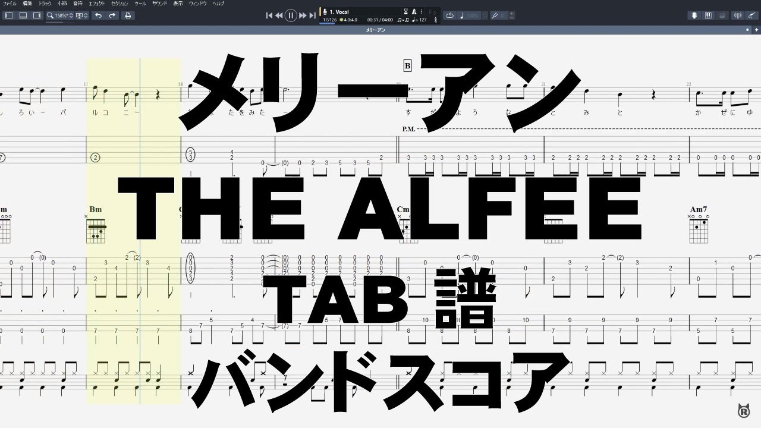The height and width of the screenshot is (428, 761).
Task: Click the Bm chord diagram at bar 17
Action: pos(96,231)
